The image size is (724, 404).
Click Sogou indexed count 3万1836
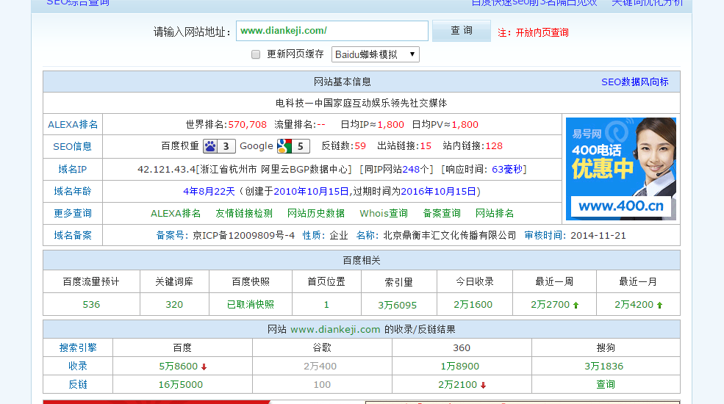604,367
